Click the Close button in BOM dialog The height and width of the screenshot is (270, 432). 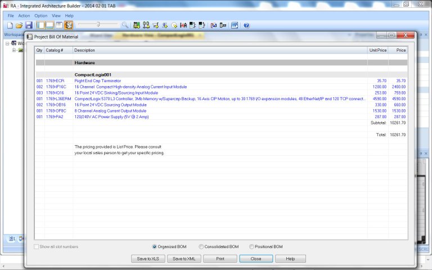[x=256, y=259]
